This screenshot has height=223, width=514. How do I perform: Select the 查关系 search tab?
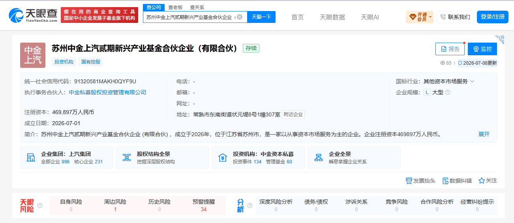(x=197, y=7)
